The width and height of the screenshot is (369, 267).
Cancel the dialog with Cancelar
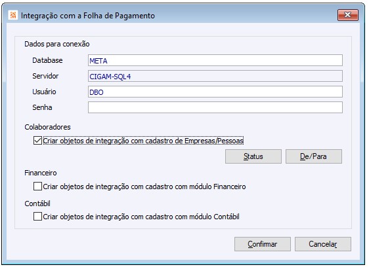[323, 244]
